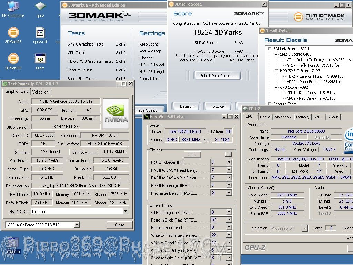Collapse the CPU Score: 4892 node
Viewport: 353px width, 265px height.
point(276,87)
